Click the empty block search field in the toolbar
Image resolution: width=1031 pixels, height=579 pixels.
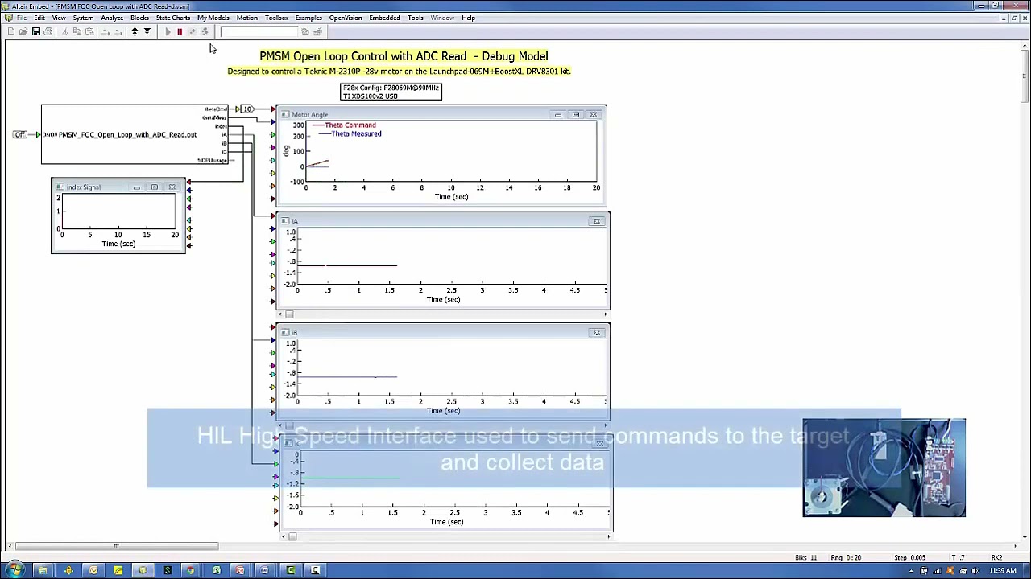tap(259, 31)
